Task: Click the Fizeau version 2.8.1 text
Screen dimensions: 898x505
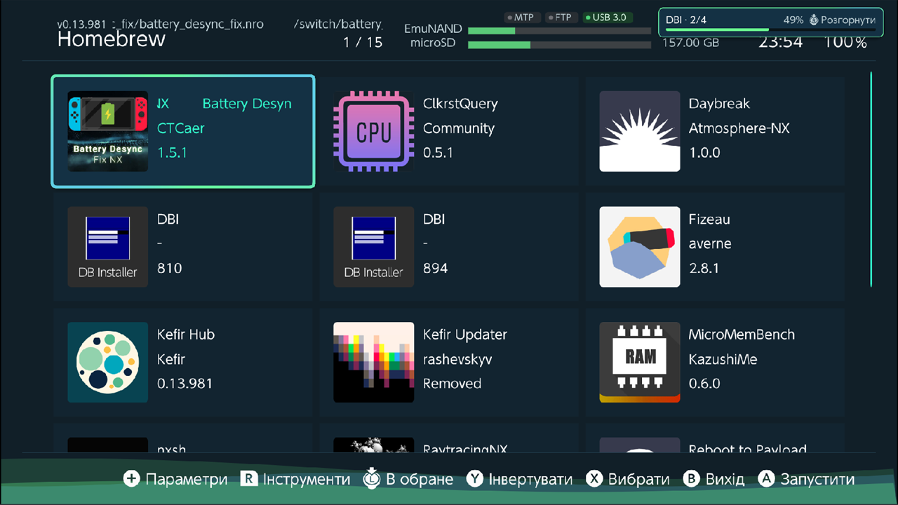Action: point(704,268)
